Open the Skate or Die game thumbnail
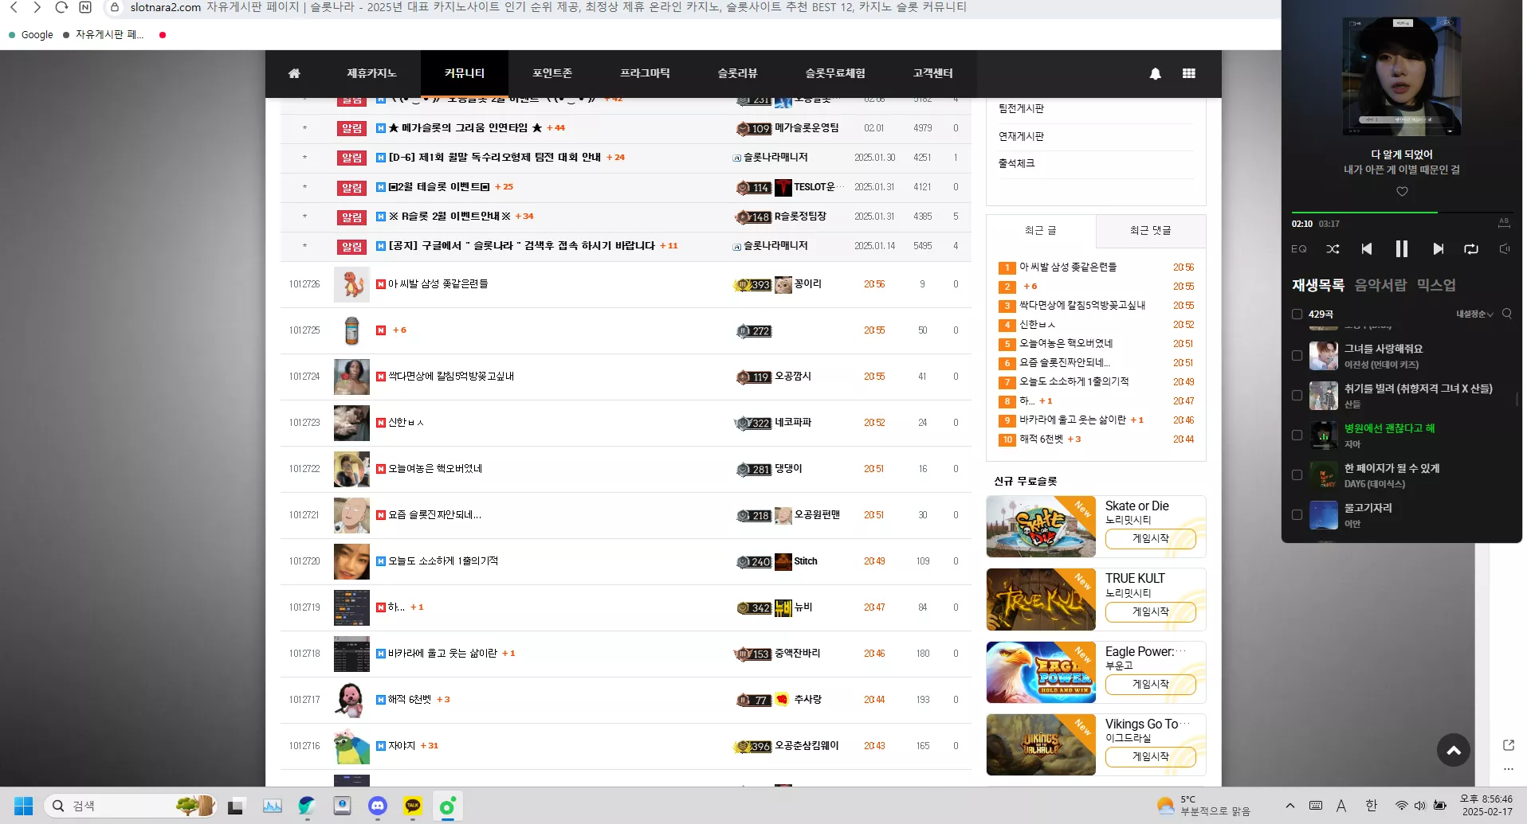Image resolution: width=1527 pixels, height=824 pixels. point(1041,526)
